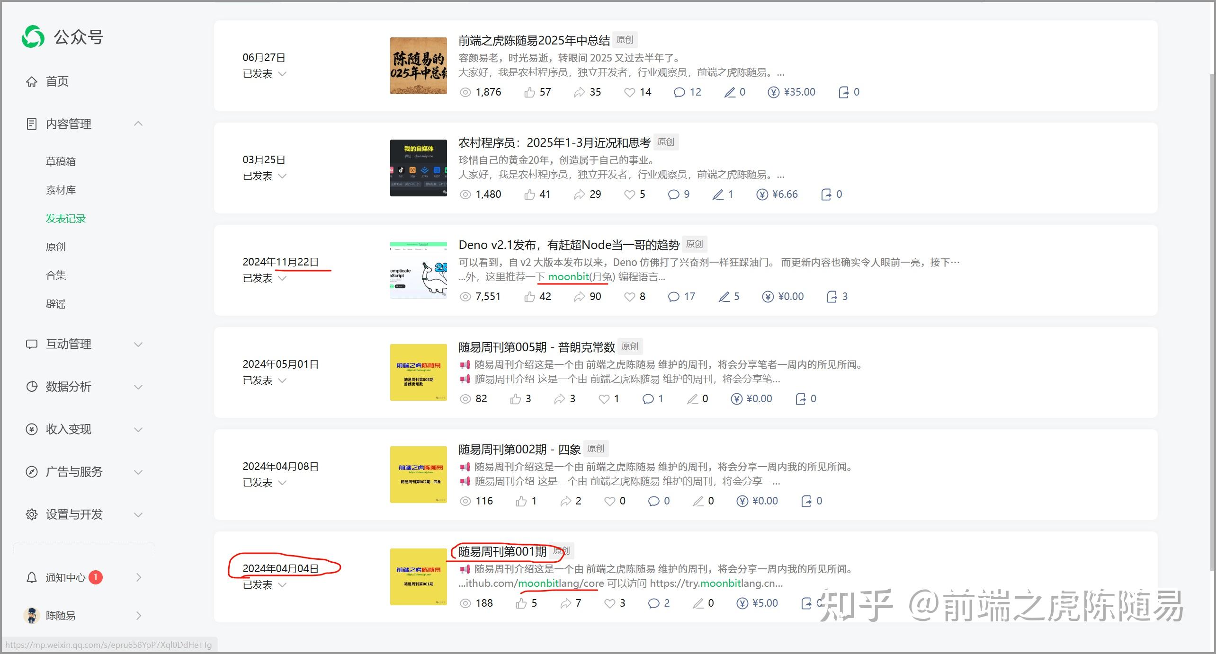
Task: Click the share arrow icon on 农村程序员 article
Action: (579, 194)
